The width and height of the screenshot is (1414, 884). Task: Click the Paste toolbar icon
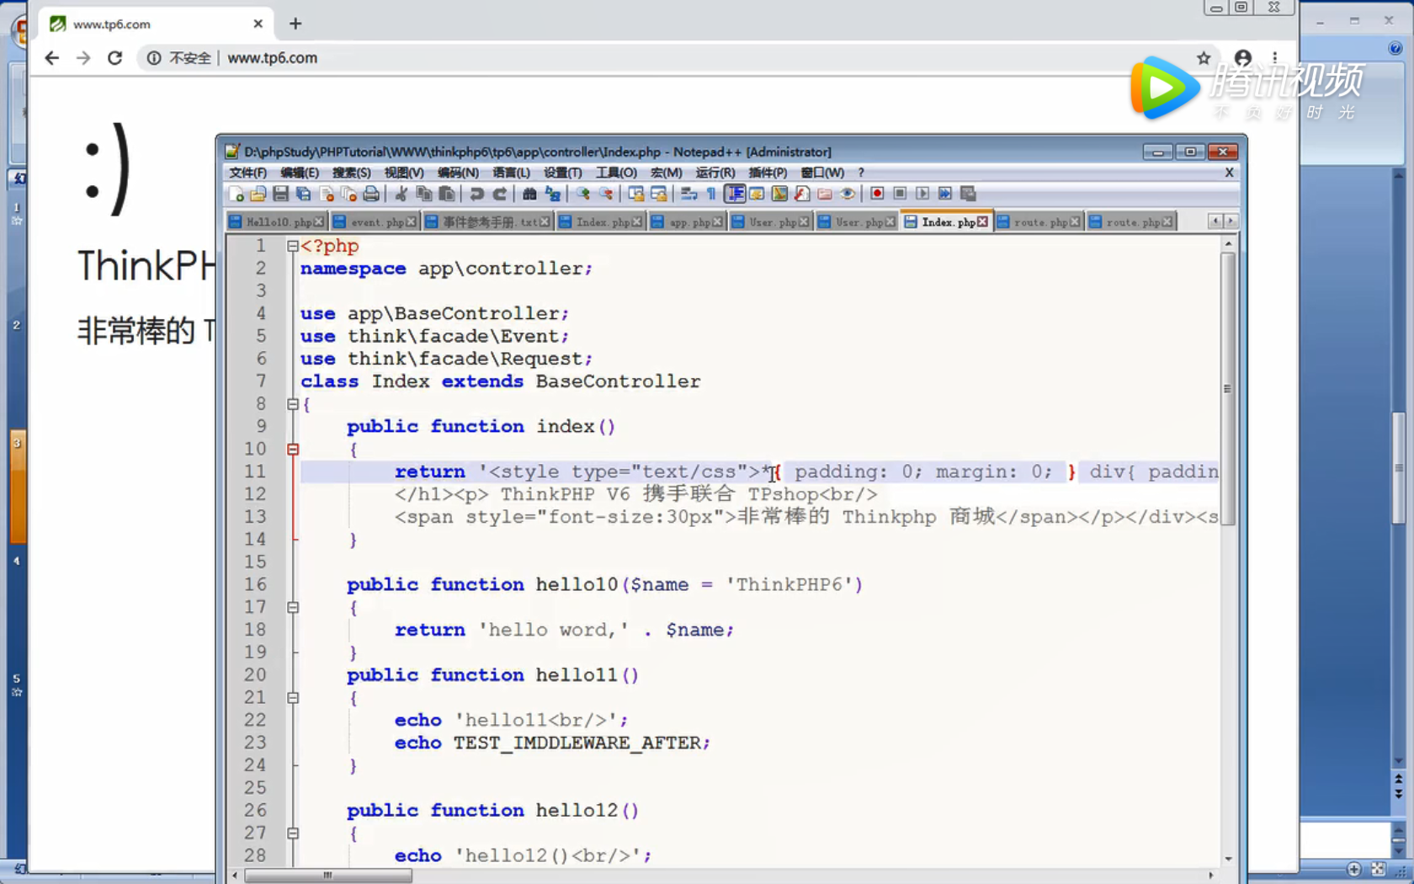(x=447, y=194)
